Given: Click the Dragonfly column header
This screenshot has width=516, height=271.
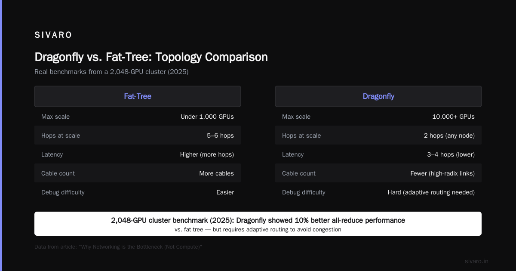Looking at the screenshot, I should pos(378,96).
